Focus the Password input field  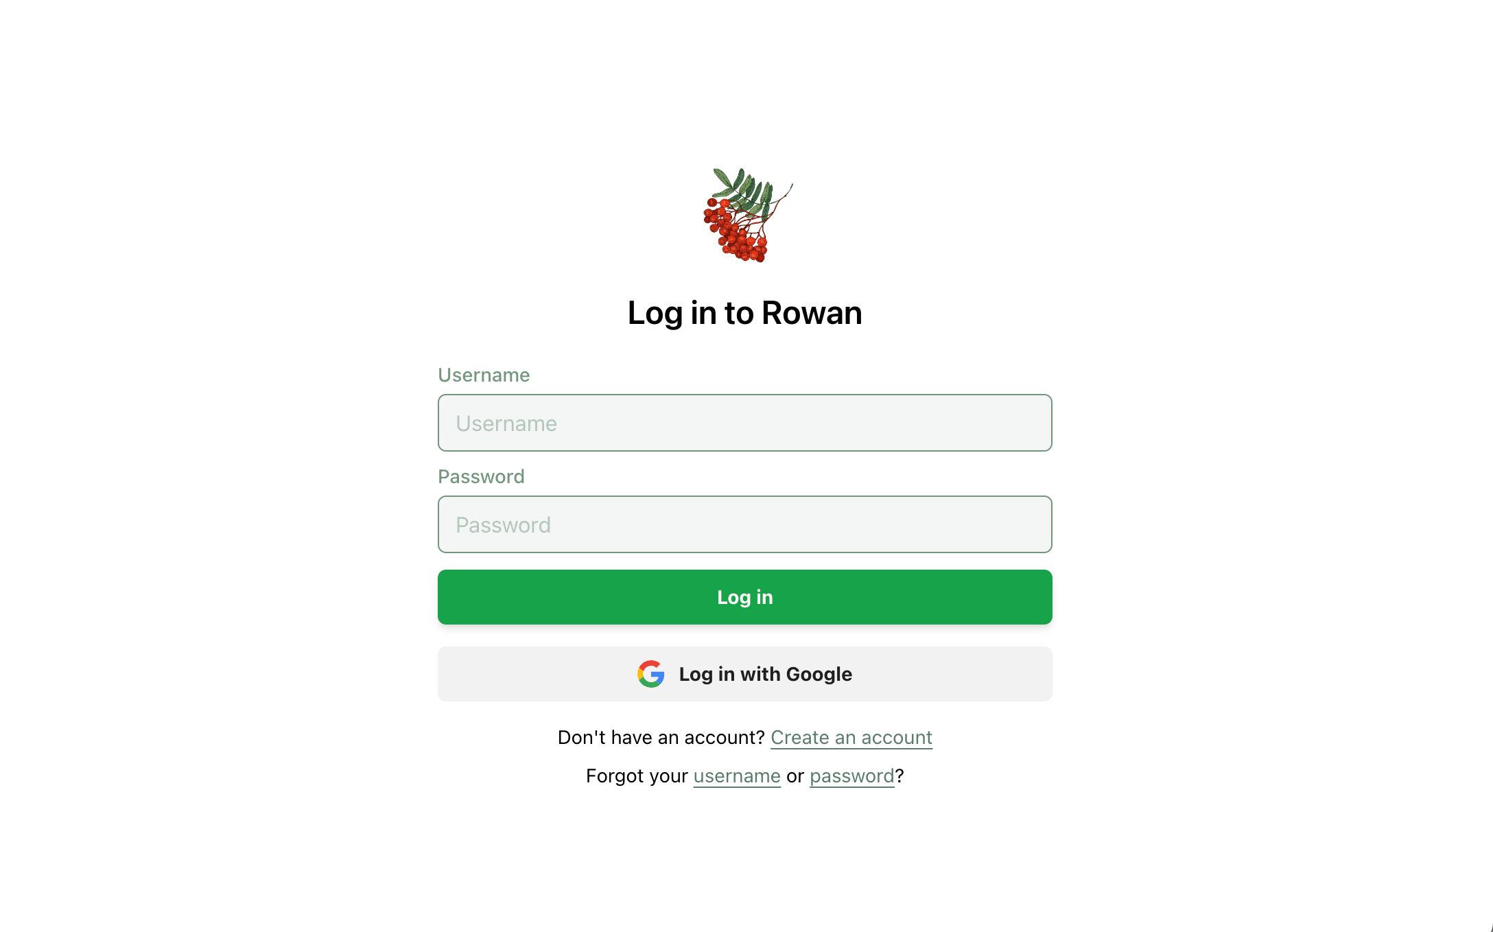(x=744, y=524)
